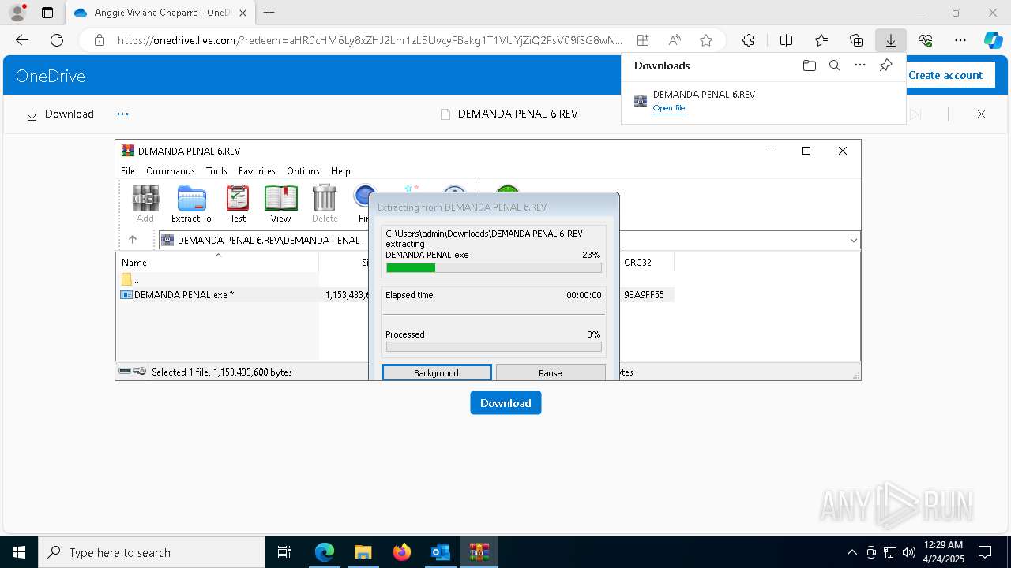Click the Extract To toolbar icon
The height and width of the screenshot is (568, 1011).
(191, 204)
